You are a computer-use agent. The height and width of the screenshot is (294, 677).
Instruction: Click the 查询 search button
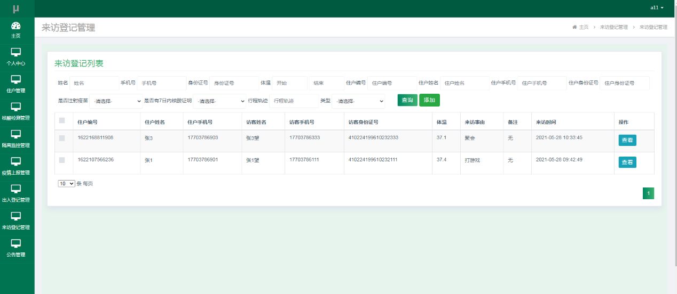coord(407,100)
